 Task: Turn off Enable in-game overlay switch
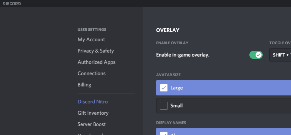[256, 55]
